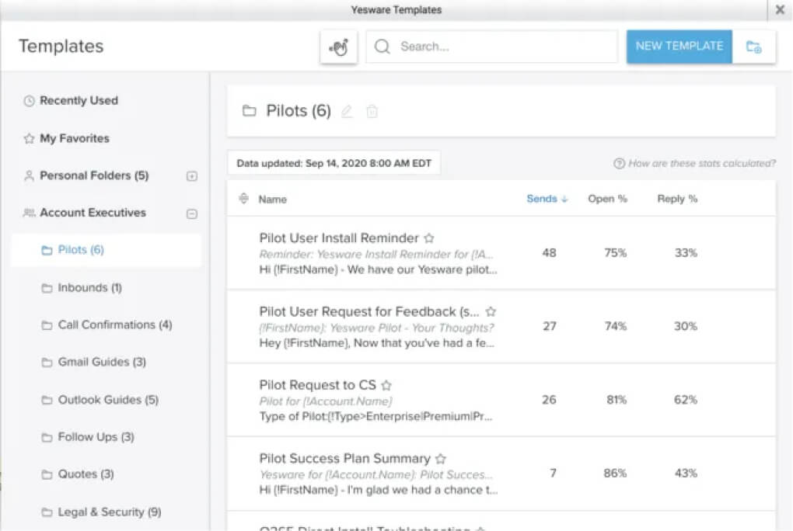793x531 pixels.
Task: Click the 81% open rate value
Action: click(x=616, y=400)
